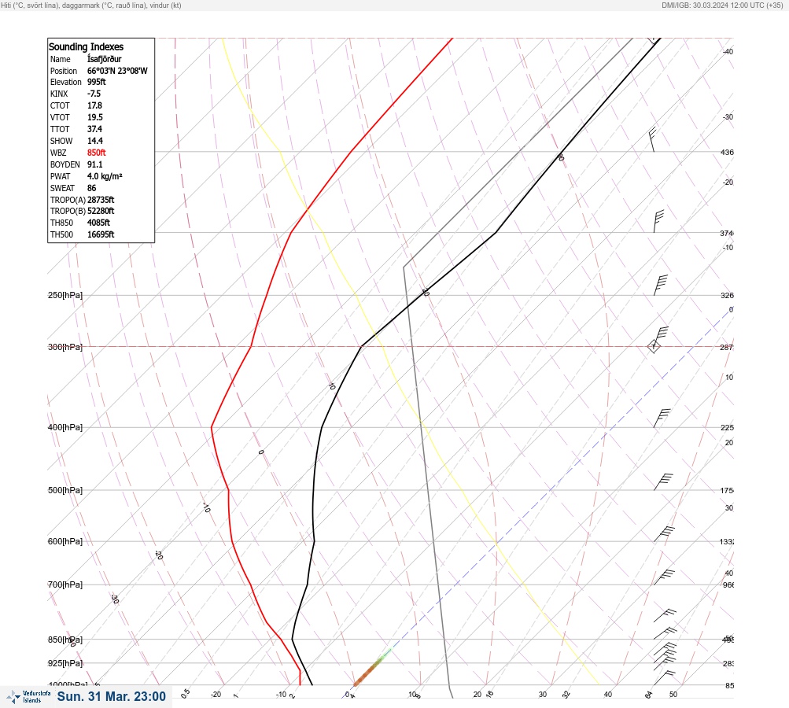Image resolution: width=789 pixels, height=708 pixels.
Task: Click the chart legend starting 'Hiti (°C, svört lína)'
Action: coord(91,5)
